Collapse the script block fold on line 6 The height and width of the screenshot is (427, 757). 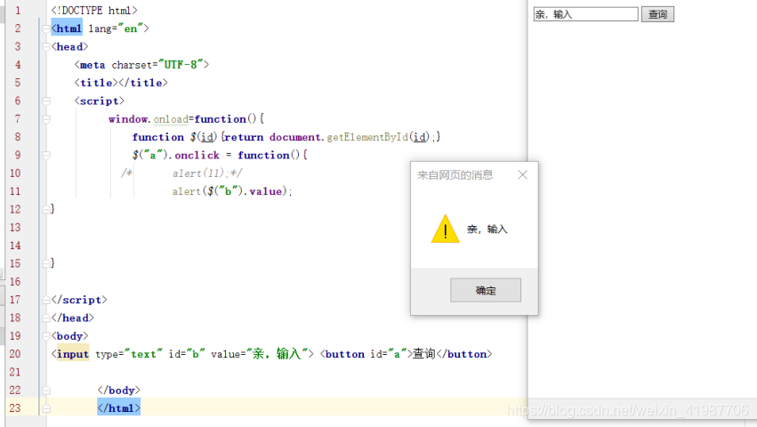tap(46, 101)
